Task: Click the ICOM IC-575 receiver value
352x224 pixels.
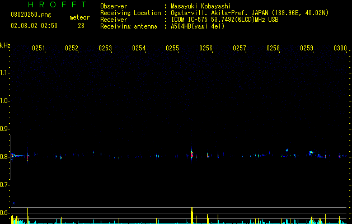Action: (x=224, y=20)
